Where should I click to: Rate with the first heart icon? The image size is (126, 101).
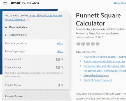[78, 44]
